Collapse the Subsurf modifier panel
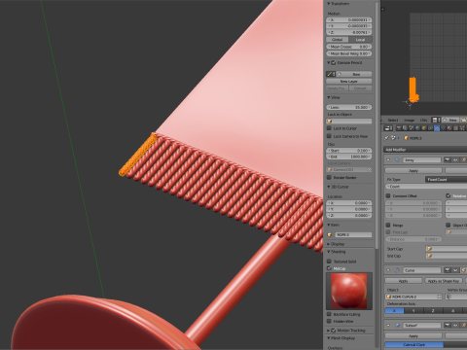Viewport: 467px width, 350px height. tap(388, 325)
